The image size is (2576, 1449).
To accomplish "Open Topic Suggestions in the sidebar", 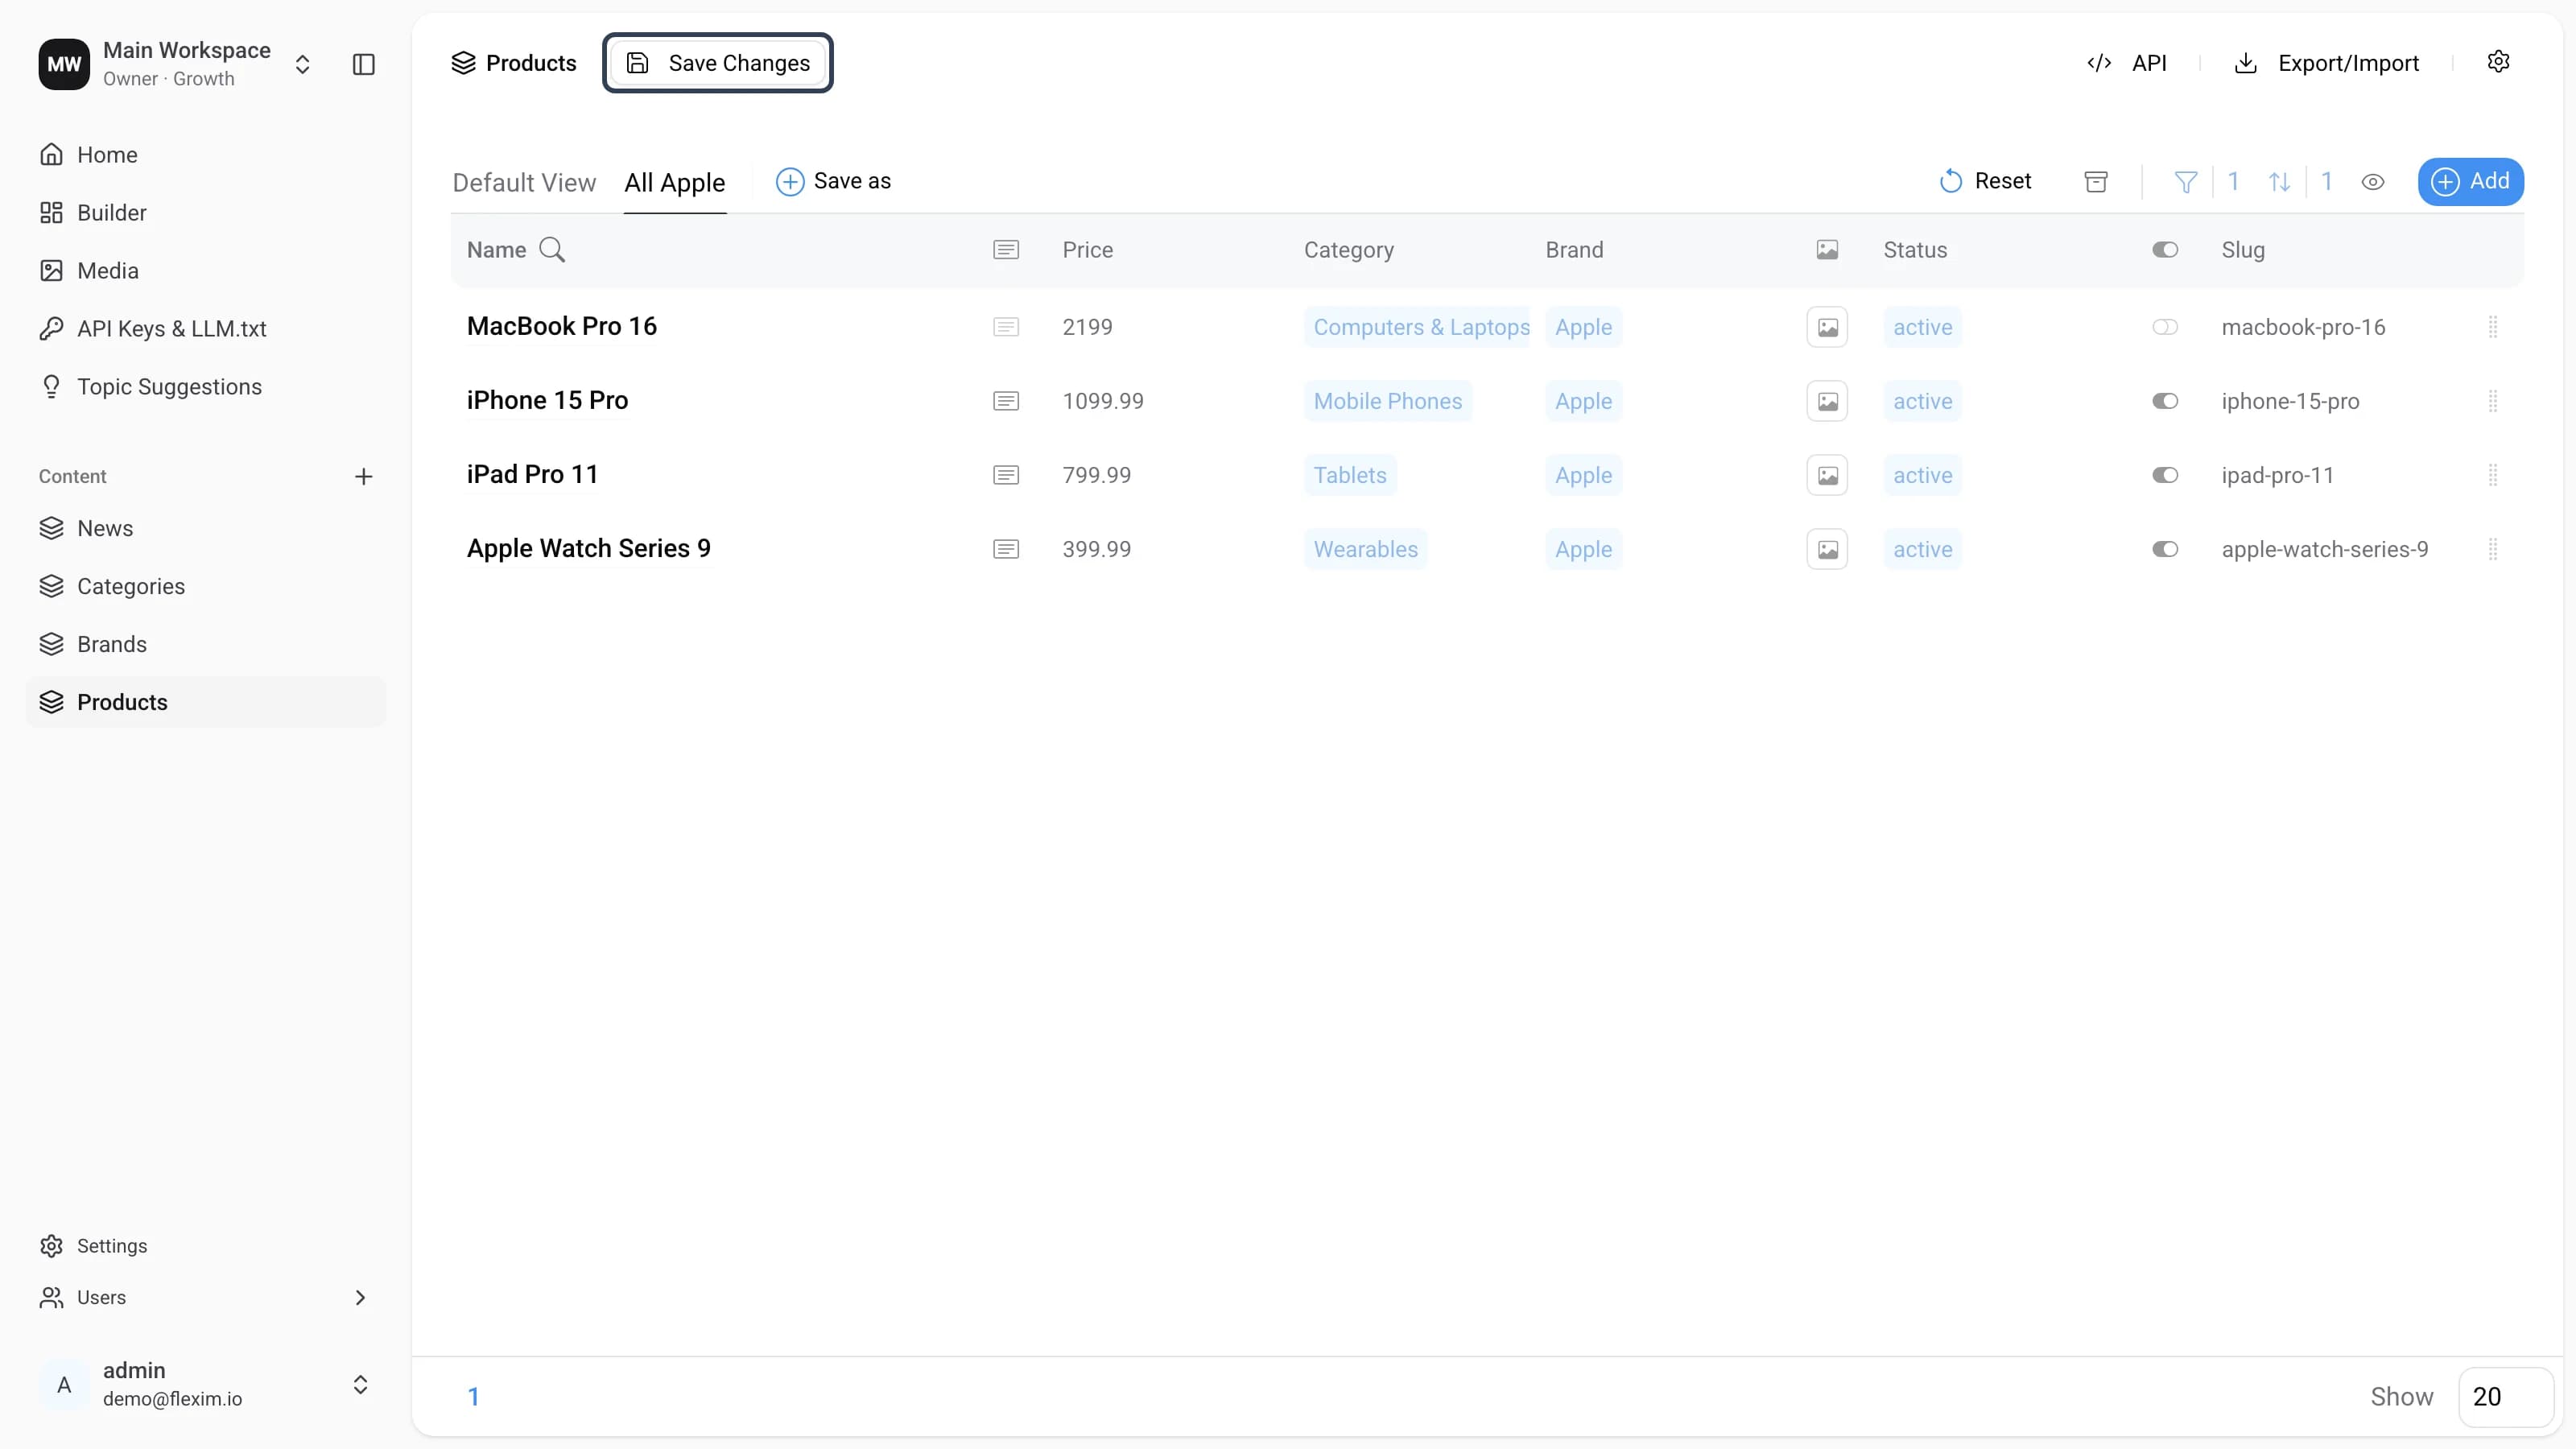I will (x=206, y=387).
